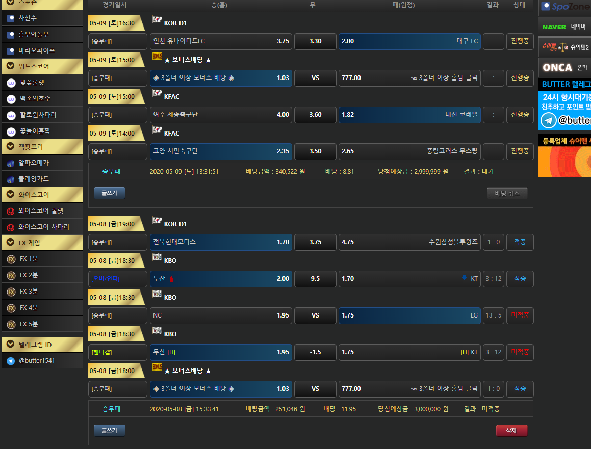Click the 마리오파이프 game icon

(x=11, y=50)
